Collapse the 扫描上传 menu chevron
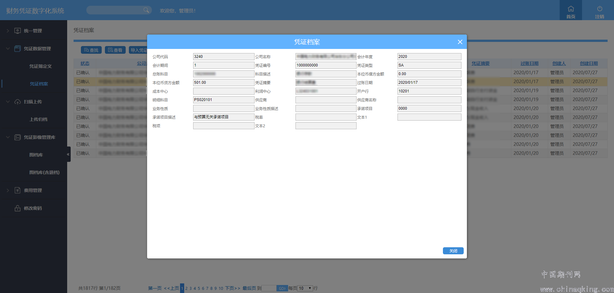Viewport: 614px width, 293px height. (x=8, y=102)
